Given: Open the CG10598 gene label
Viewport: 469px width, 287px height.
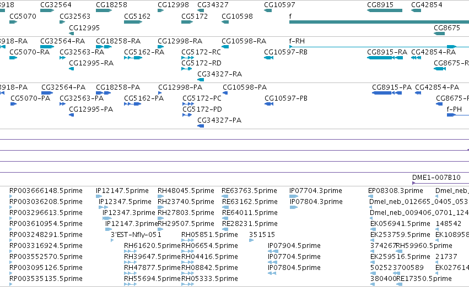Looking at the screenshot, I should coord(237,16).
